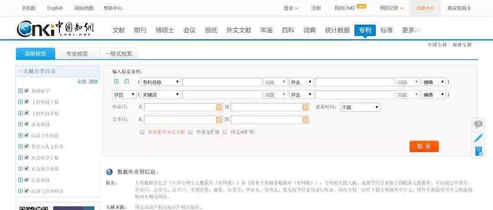
Task: Switch to the 专业检索 tab
Action: pos(77,54)
